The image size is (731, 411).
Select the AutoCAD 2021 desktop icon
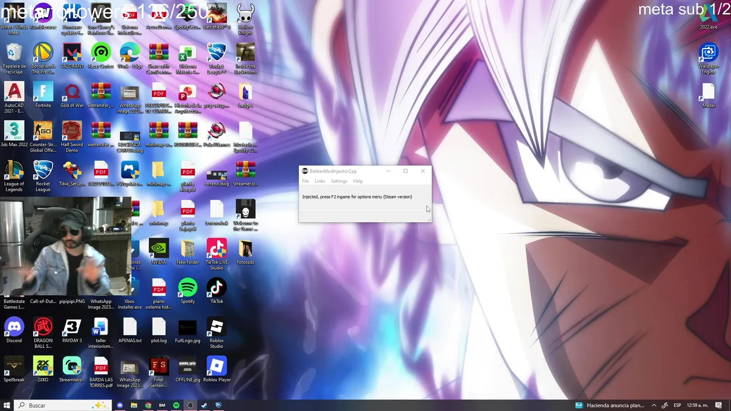14,98
